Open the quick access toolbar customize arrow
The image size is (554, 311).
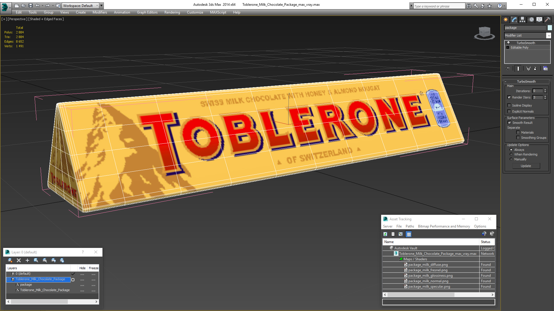click(x=101, y=5)
